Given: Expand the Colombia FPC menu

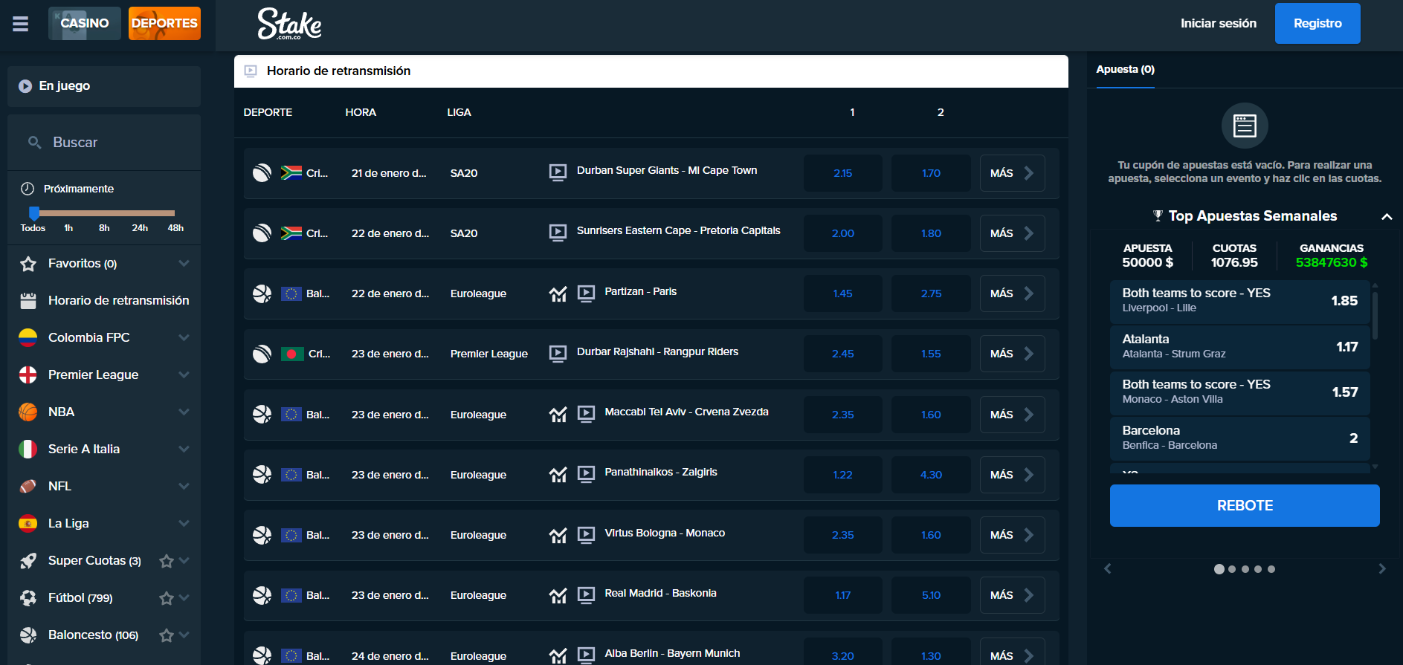Looking at the screenshot, I should [x=184, y=337].
